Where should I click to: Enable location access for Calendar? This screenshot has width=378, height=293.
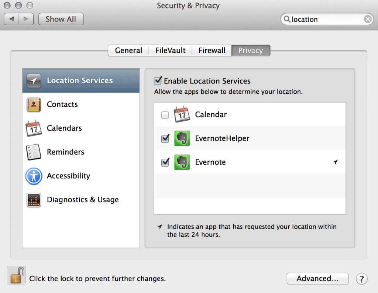click(165, 115)
